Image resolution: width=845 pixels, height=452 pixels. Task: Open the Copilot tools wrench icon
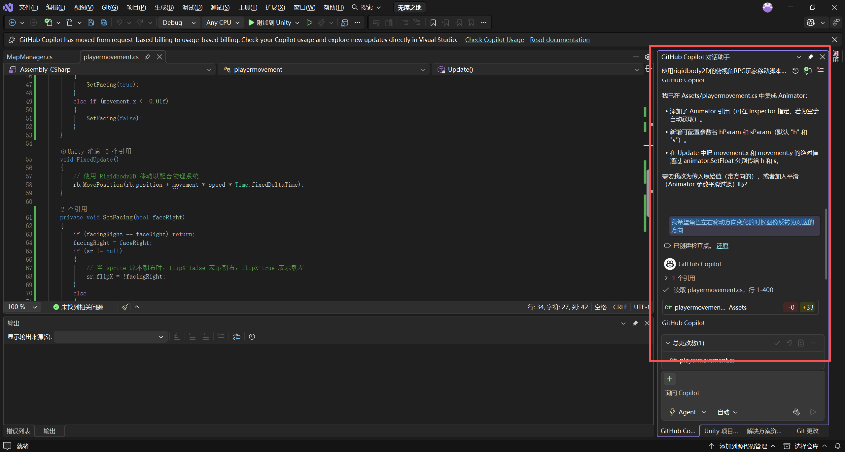[796, 412]
